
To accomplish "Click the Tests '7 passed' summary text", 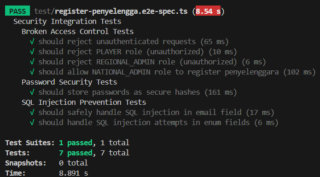I will [76, 153].
